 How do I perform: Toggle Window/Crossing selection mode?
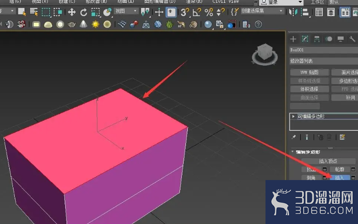58,12
